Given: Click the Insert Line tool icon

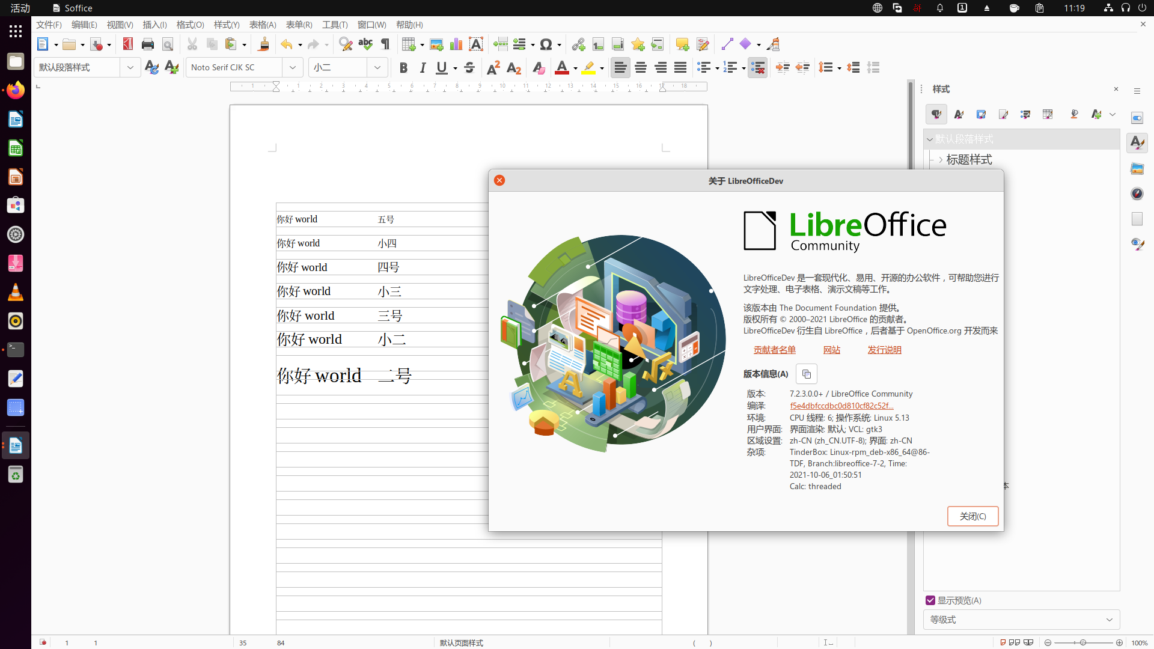Looking at the screenshot, I should (727, 44).
